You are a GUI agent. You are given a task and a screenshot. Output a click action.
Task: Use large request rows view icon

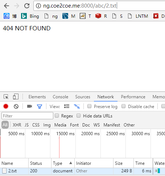(x=67, y=106)
